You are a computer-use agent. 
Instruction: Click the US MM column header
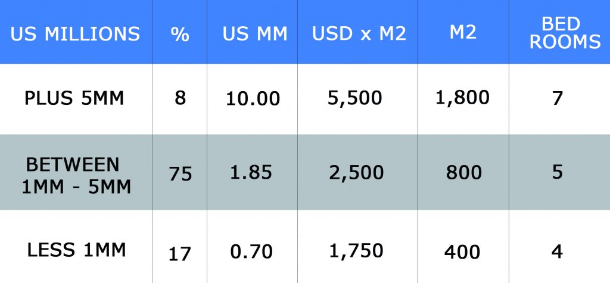[x=255, y=34]
